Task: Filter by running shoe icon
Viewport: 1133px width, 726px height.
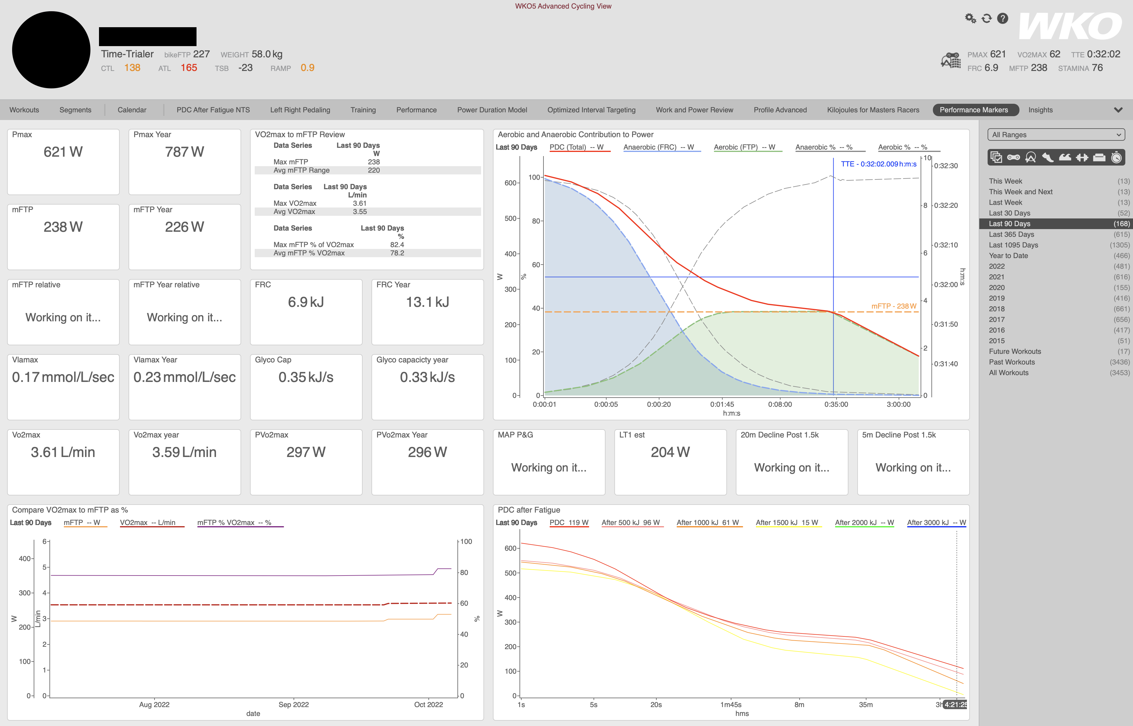Action: [x=1048, y=158]
